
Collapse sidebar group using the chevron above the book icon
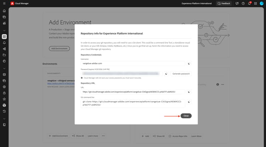(4, 119)
